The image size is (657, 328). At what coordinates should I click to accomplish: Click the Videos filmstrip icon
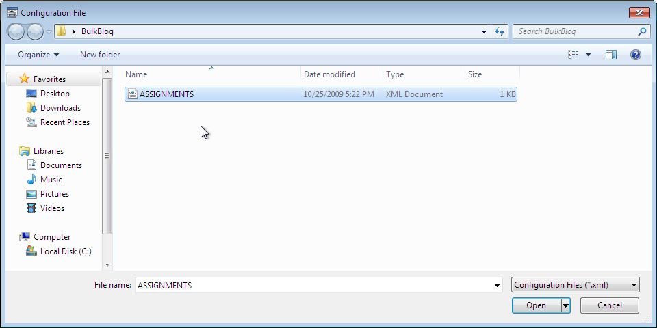pos(31,208)
